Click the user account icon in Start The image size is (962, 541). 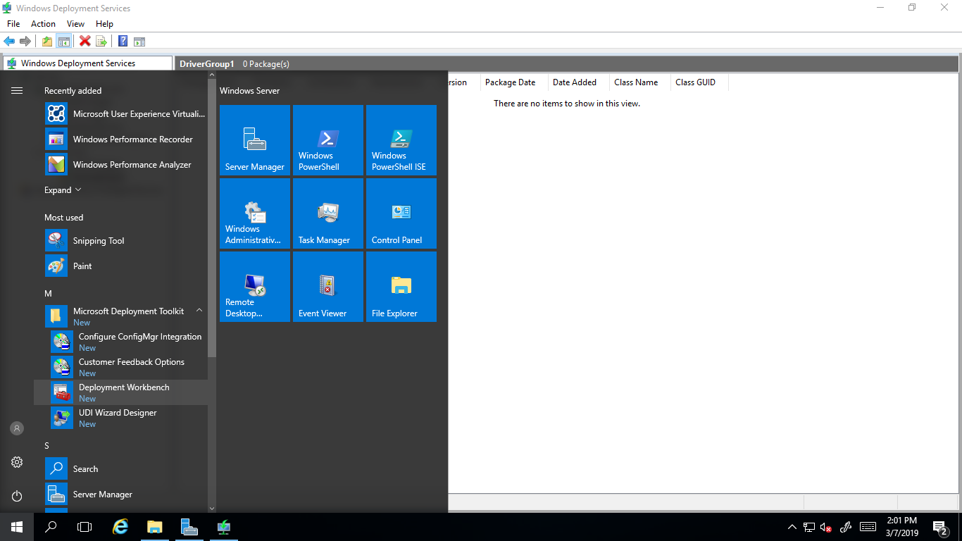tap(17, 428)
